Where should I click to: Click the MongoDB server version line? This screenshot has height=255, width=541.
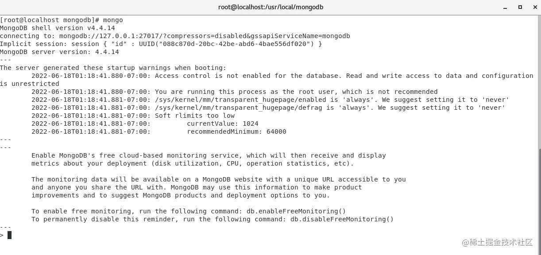59,52
